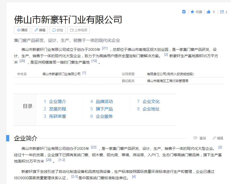Click the speaker 播报 icon in 企业简介 section
231x184 pixels.
195,138
